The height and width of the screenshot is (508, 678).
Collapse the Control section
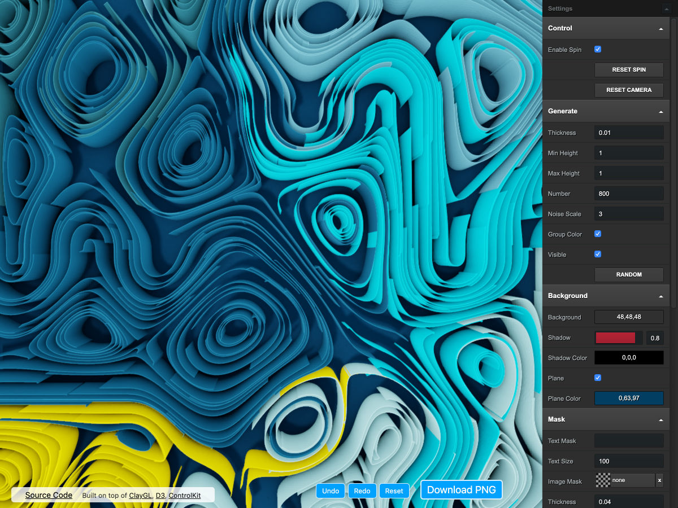661,28
